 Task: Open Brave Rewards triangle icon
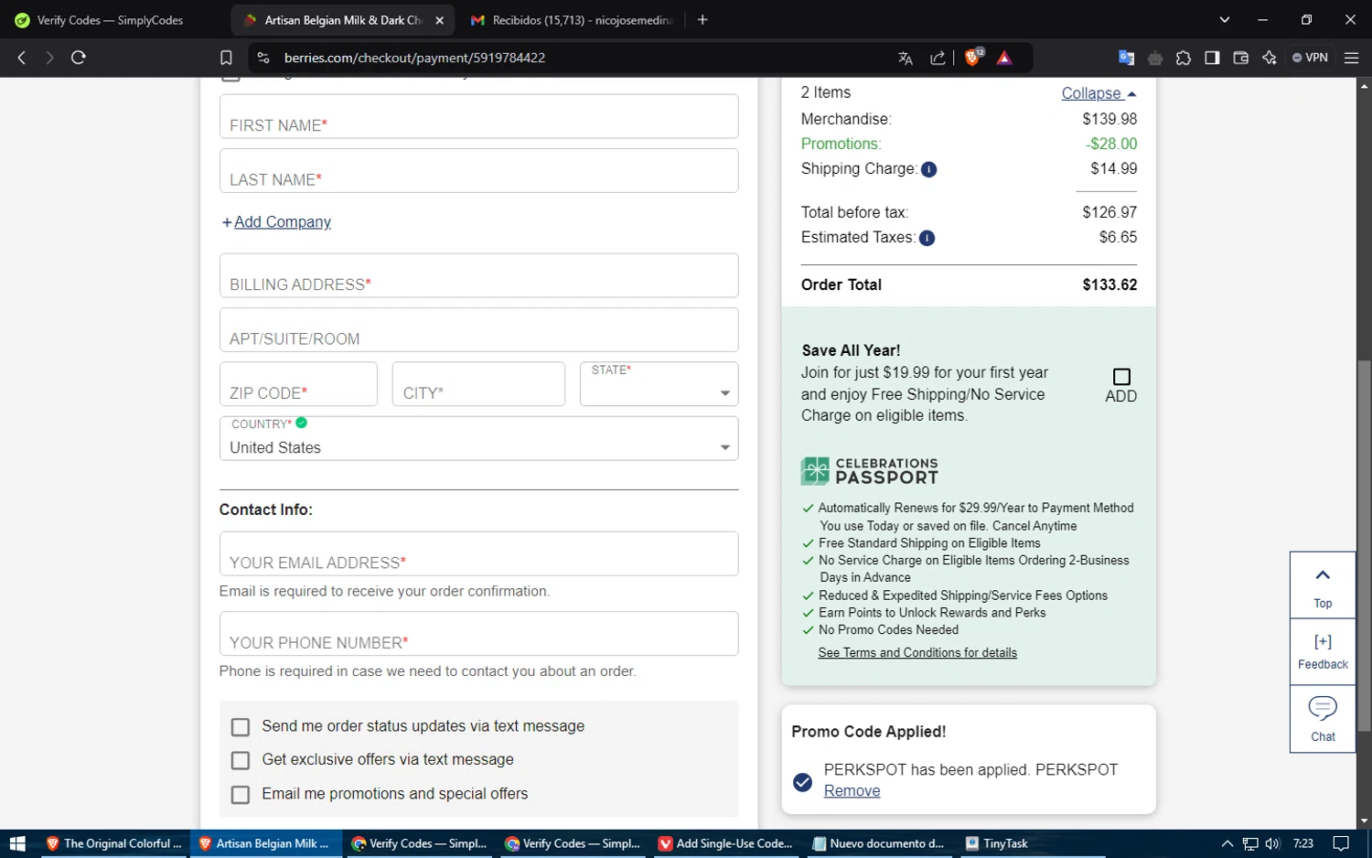coord(1004,58)
